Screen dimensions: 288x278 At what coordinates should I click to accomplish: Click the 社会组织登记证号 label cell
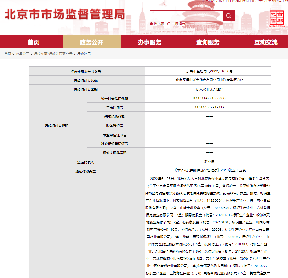pyautogui.click(x=116, y=144)
